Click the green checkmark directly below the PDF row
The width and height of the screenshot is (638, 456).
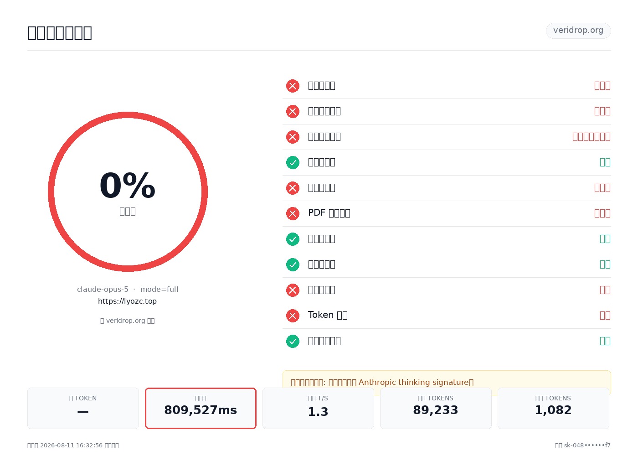(x=293, y=239)
